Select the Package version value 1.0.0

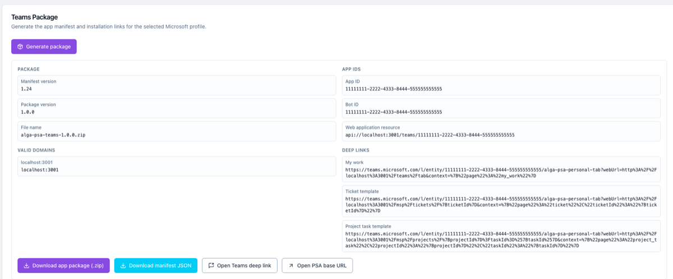click(27, 112)
